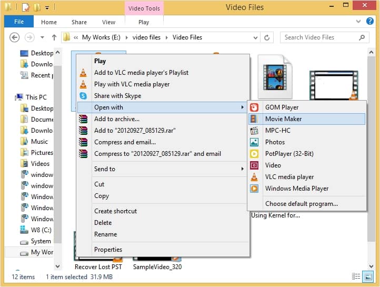
Task: Select Pictures in navigation pane
Action: [x=42, y=153]
